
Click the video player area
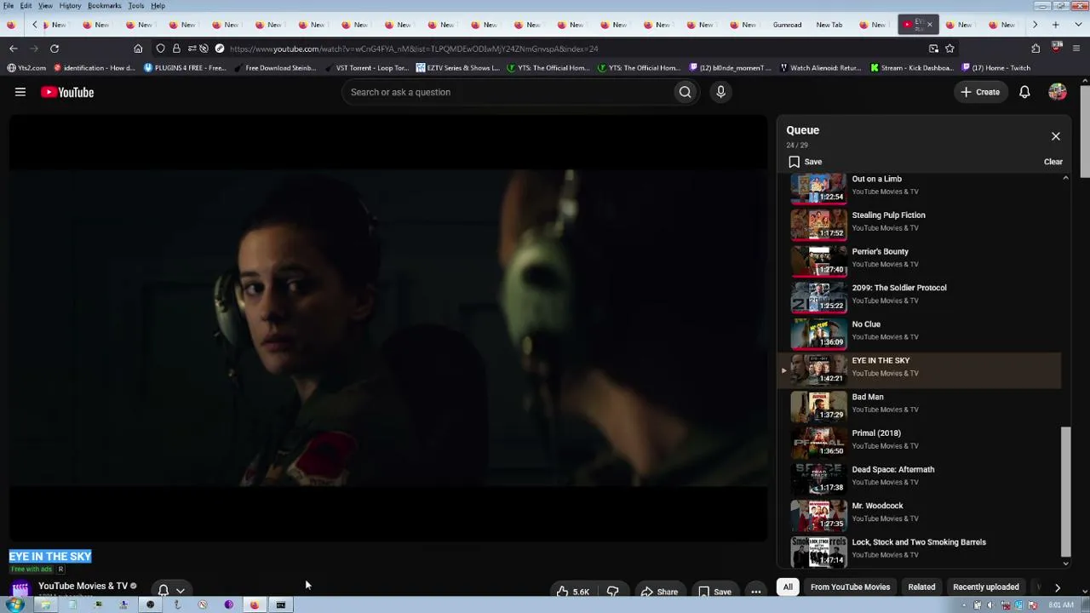point(388,328)
